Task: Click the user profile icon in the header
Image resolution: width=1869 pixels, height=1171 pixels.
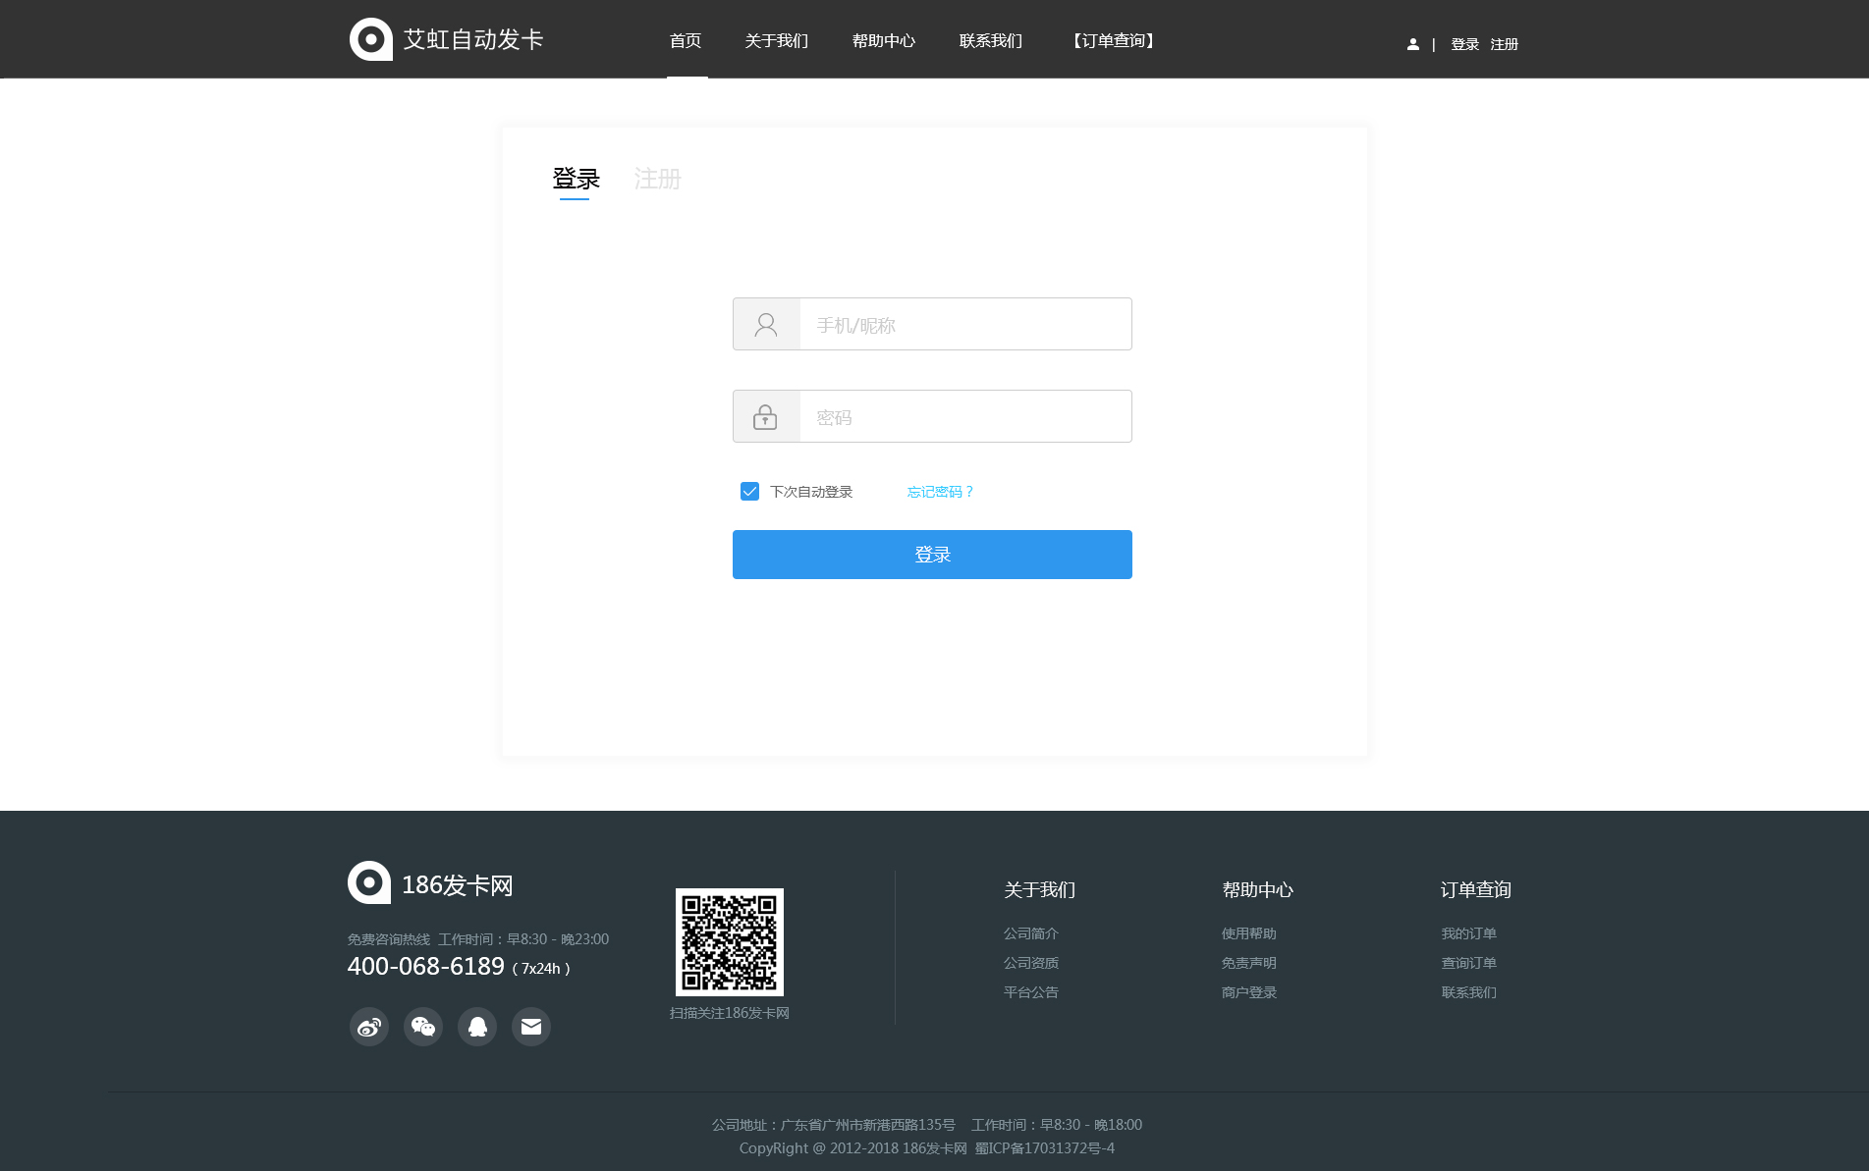Action: click(1412, 44)
